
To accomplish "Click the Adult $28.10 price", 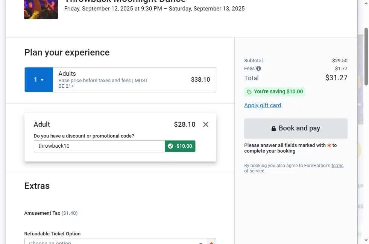I will point(184,124).
